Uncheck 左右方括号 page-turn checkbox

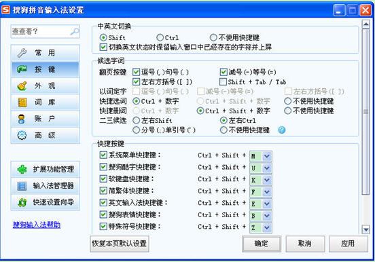(x=136, y=81)
